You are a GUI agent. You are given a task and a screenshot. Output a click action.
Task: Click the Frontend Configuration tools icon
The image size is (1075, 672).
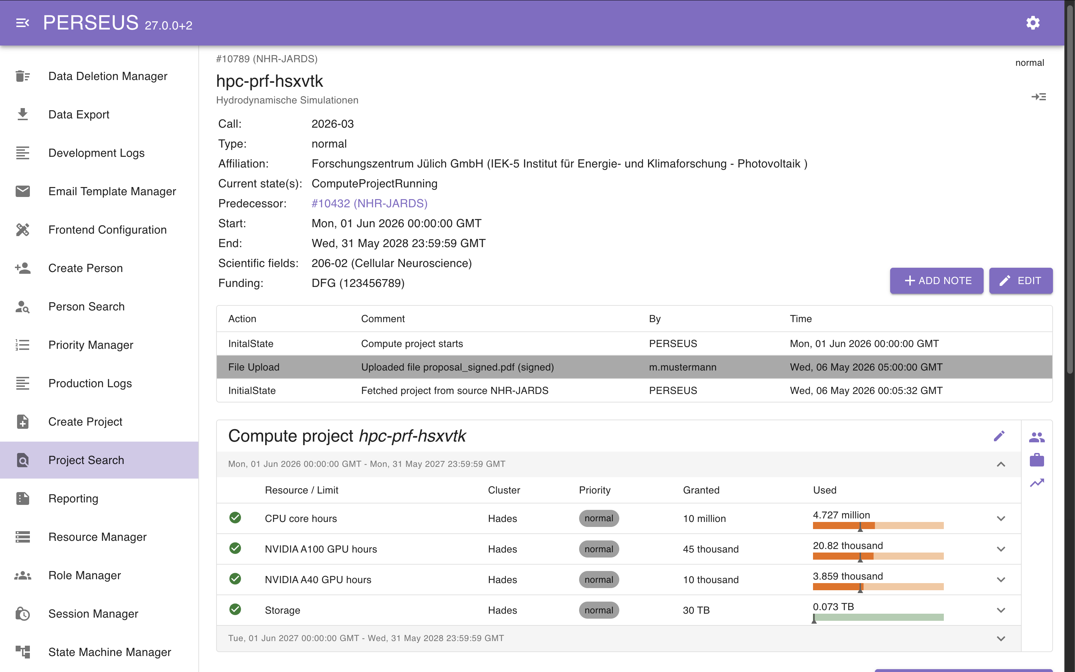(23, 229)
